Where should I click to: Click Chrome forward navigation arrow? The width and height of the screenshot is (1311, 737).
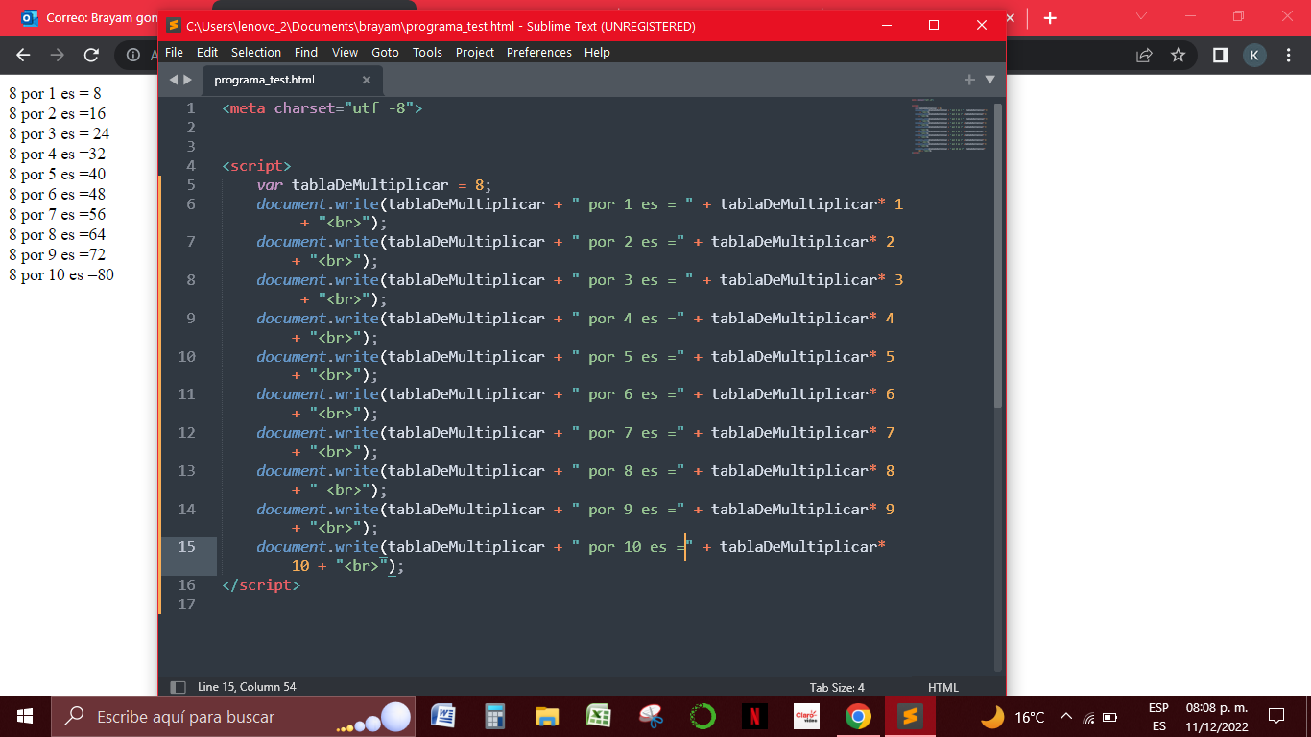click(58, 56)
